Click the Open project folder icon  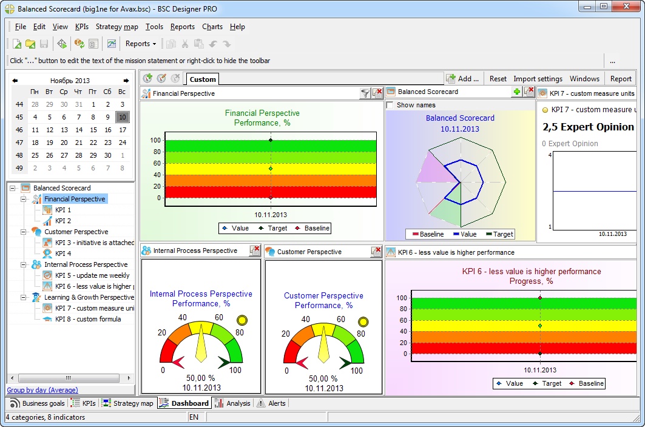pyautogui.click(x=30, y=44)
